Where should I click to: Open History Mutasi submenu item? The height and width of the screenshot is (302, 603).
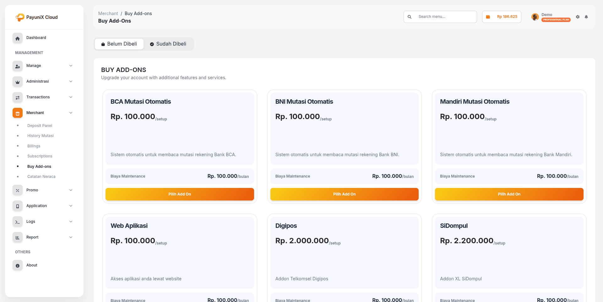point(41,136)
